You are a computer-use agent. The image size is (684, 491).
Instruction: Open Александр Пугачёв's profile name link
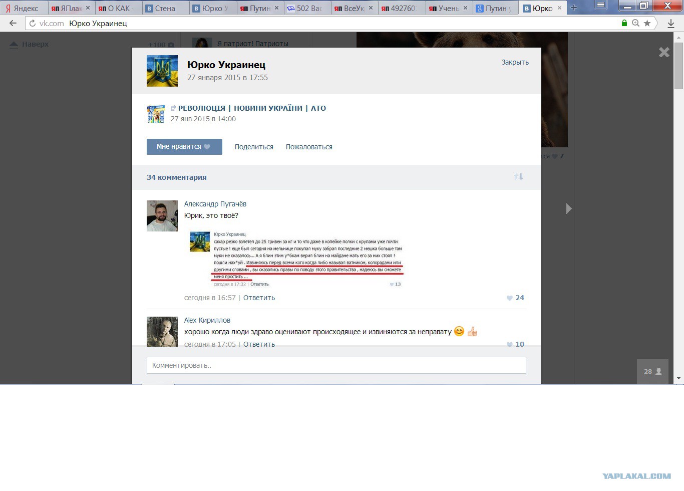coord(215,204)
